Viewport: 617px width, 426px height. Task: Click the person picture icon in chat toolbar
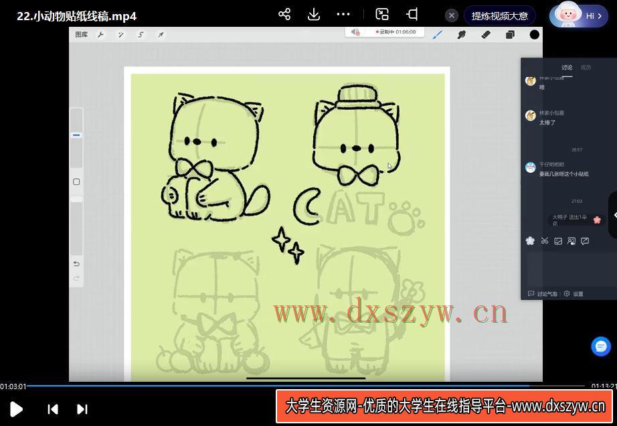coord(571,241)
